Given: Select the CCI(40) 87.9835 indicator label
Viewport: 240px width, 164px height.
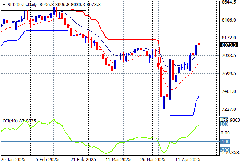Looking at the screenshot, I should click(19, 121).
